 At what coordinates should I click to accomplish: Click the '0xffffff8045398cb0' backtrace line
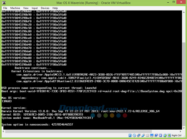[34, 35]
